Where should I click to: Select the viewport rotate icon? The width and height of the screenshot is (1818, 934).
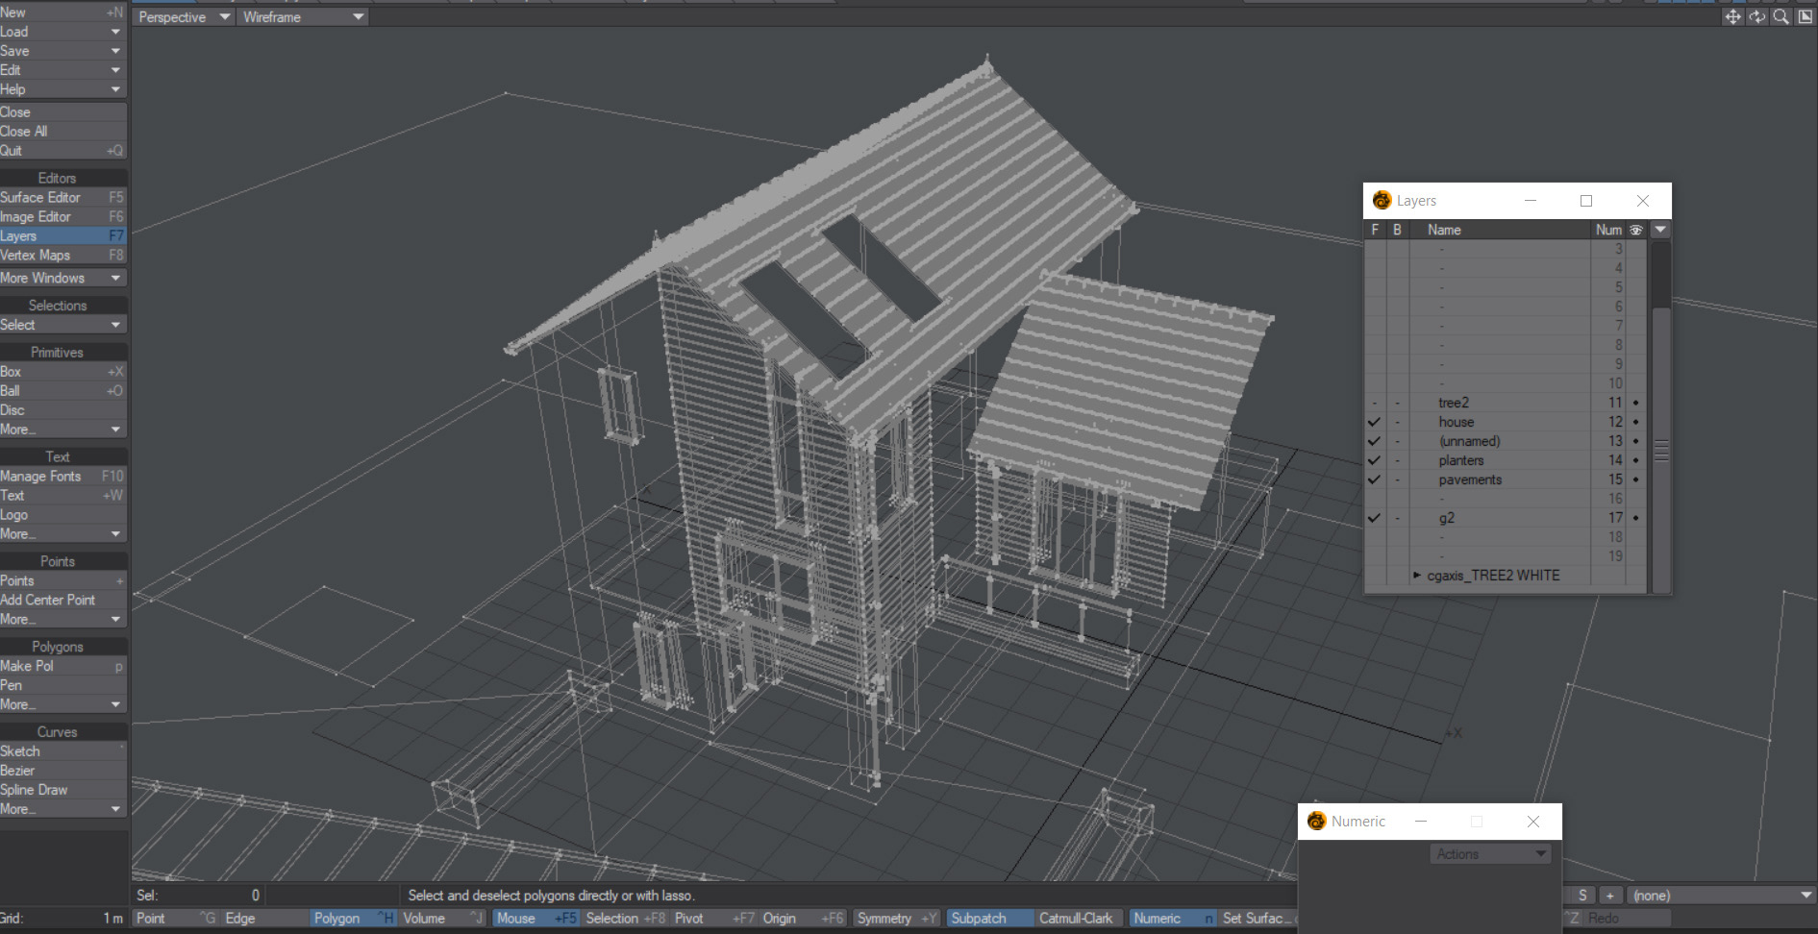tap(1756, 17)
